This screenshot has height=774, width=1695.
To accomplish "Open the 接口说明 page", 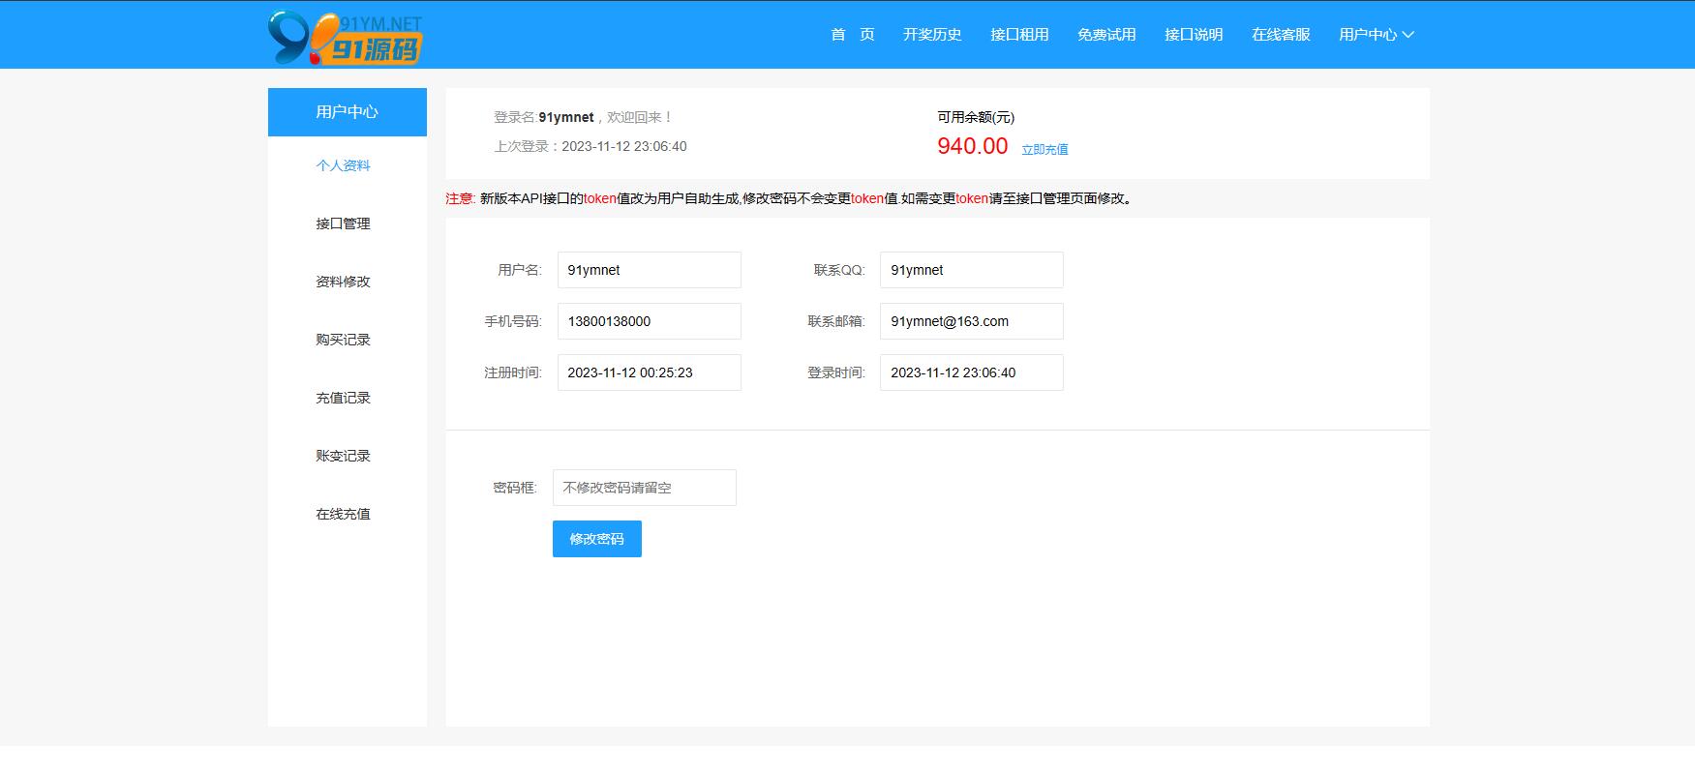I will point(1194,35).
